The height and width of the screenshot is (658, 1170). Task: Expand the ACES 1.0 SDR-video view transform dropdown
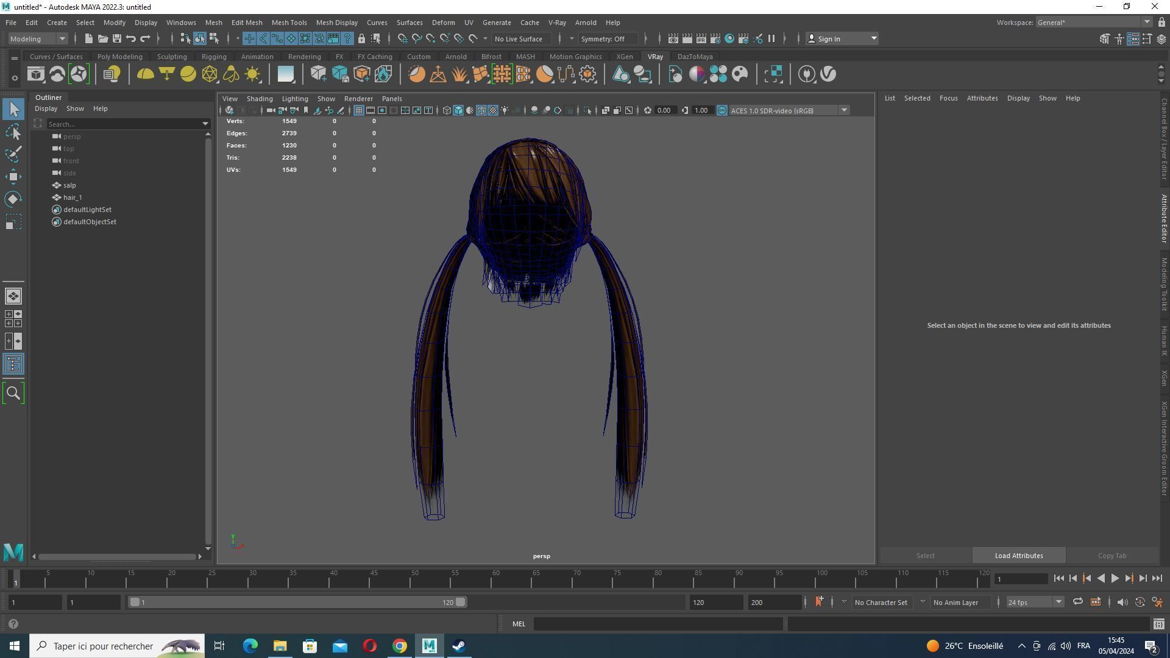[x=844, y=110]
